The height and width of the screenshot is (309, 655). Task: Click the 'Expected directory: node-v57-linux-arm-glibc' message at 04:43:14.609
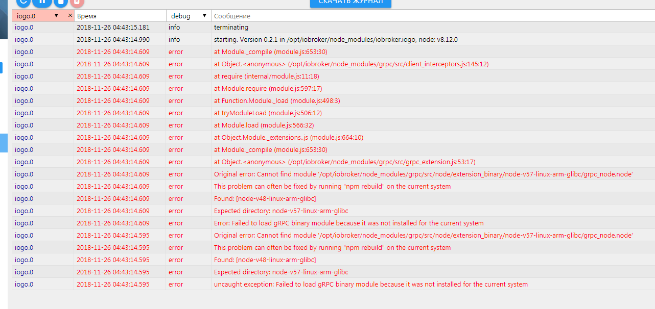click(281, 211)
